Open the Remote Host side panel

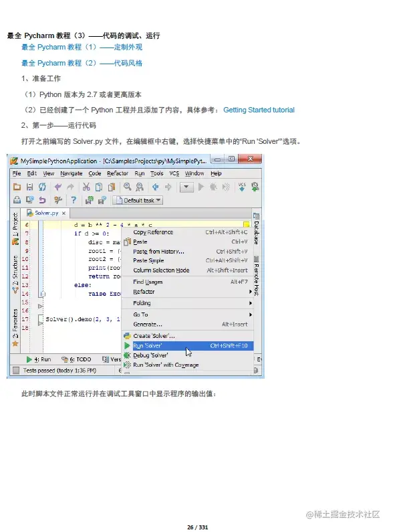[257, 276]
